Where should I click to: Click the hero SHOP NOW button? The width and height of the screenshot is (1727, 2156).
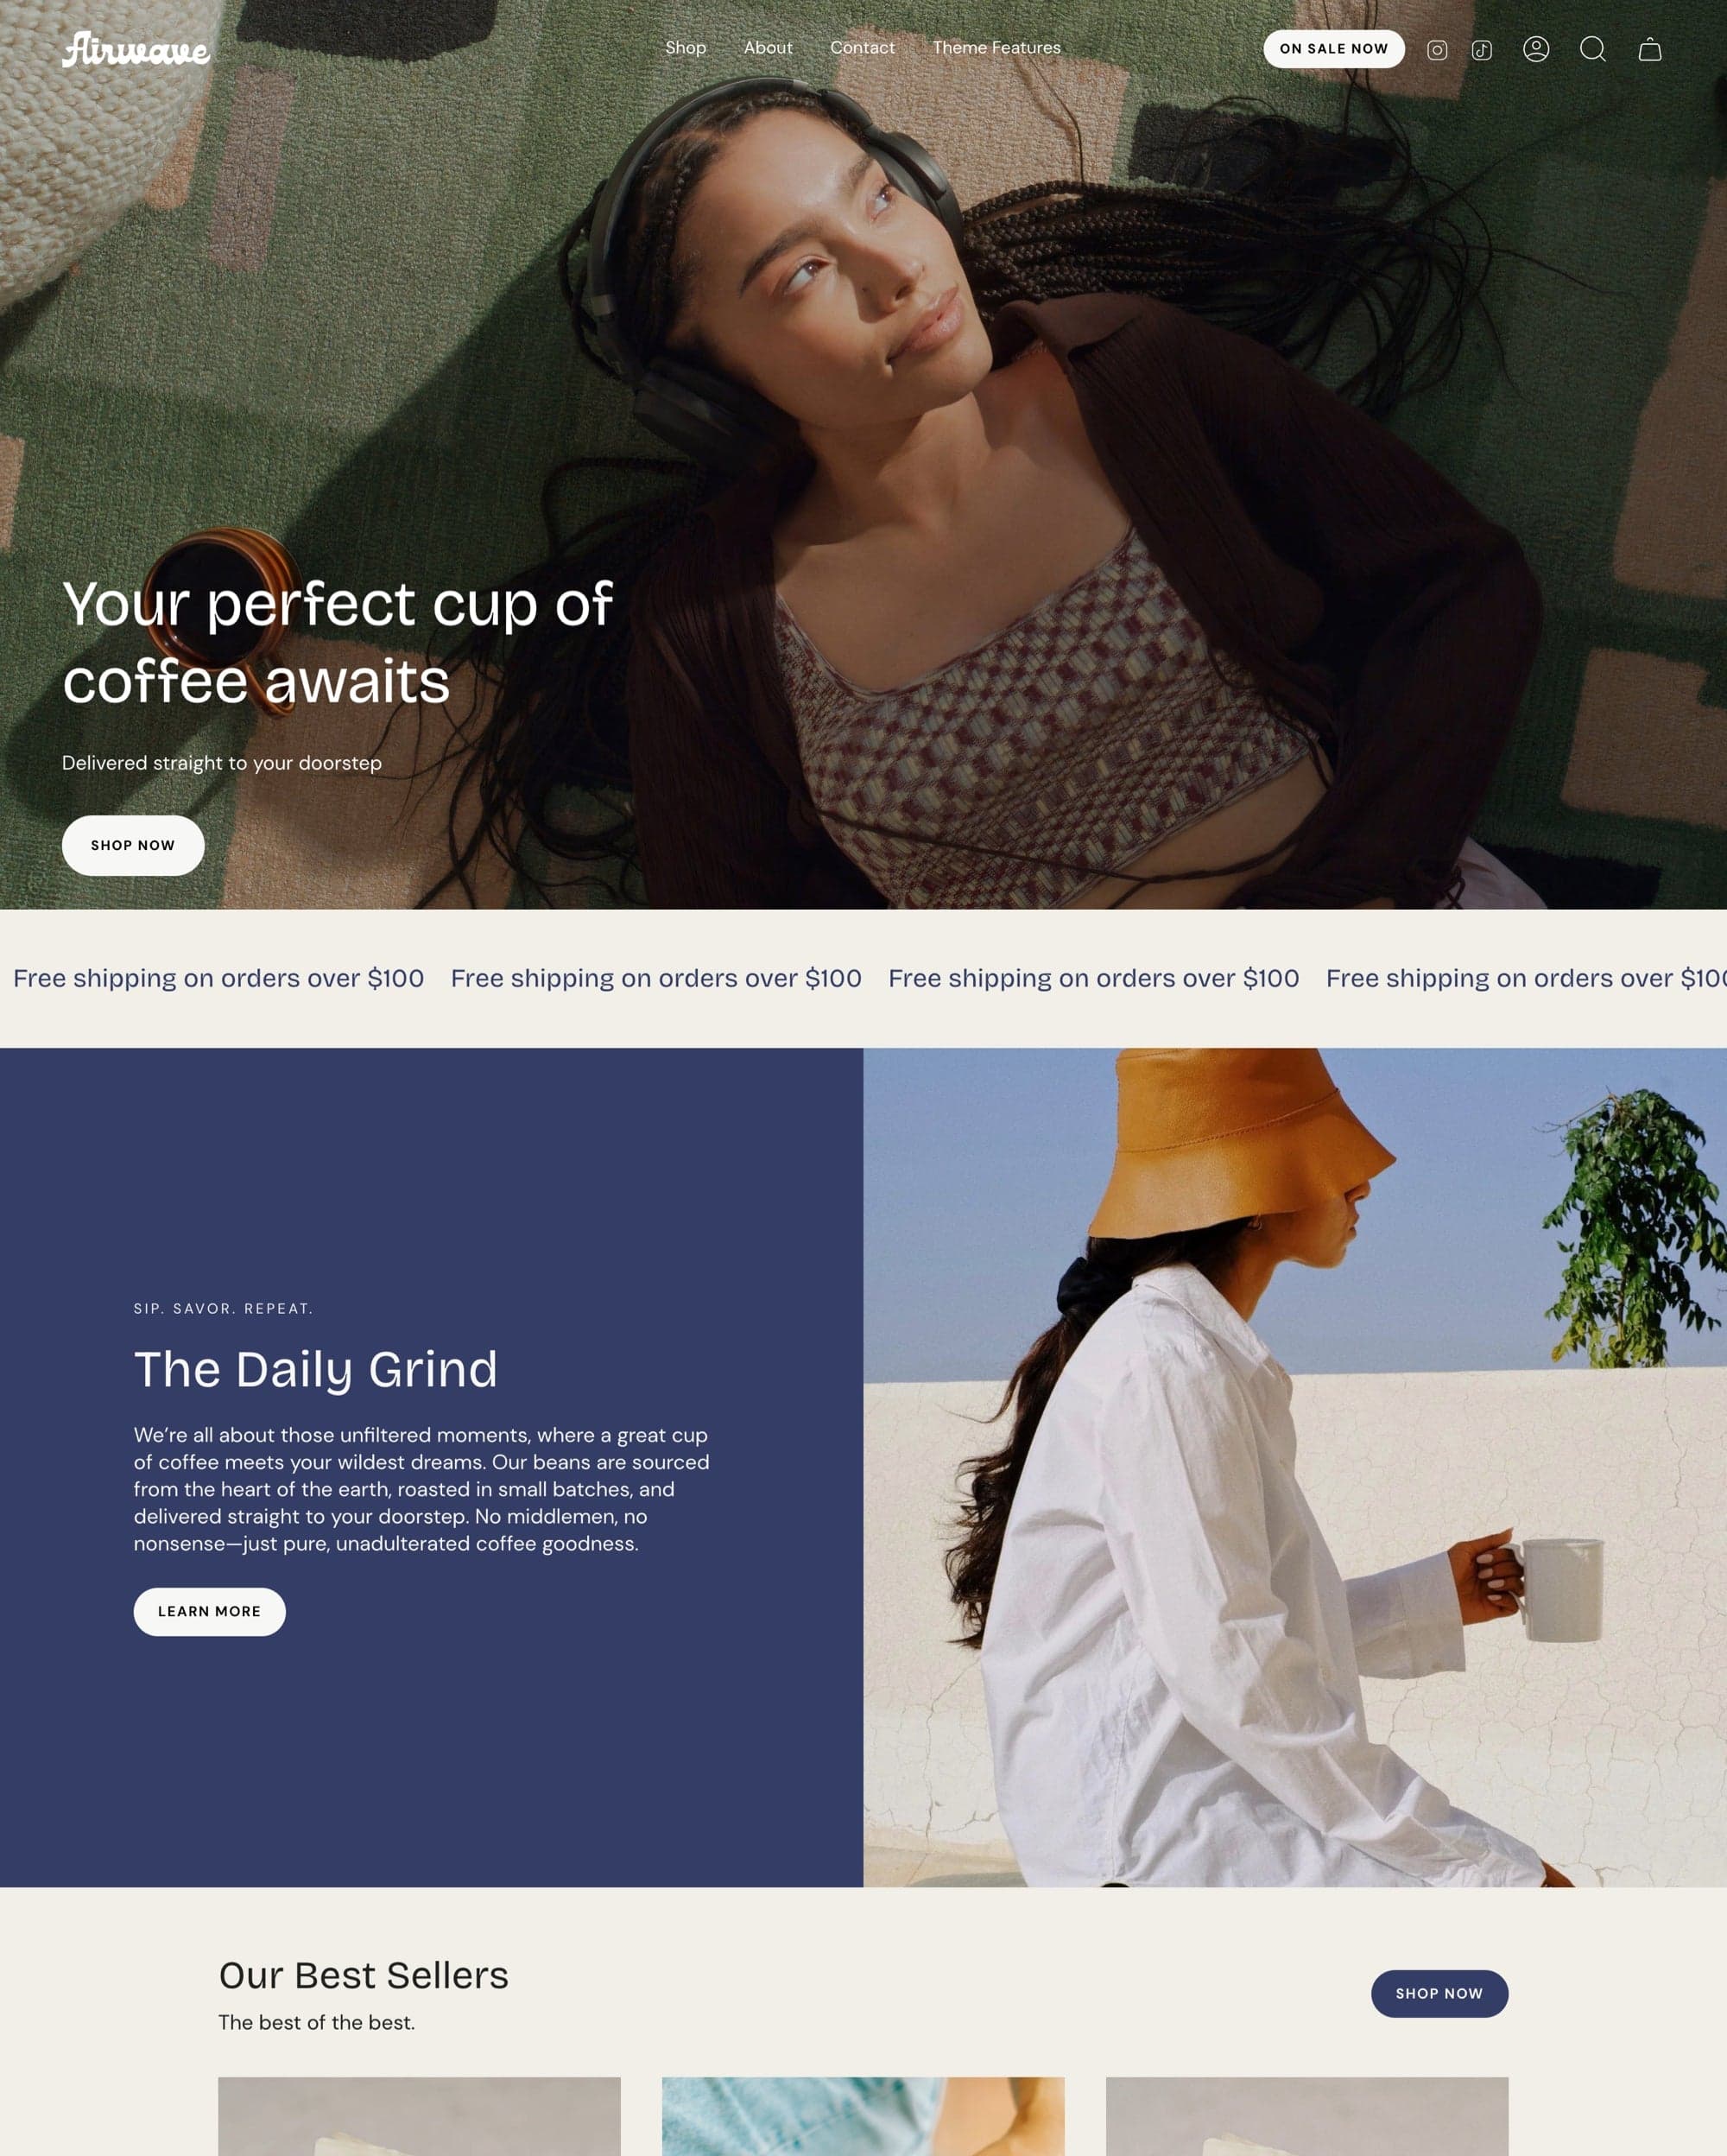[x=133, y=845]
